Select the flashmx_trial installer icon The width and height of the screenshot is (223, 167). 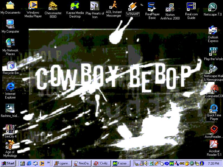tap(10, 110)
